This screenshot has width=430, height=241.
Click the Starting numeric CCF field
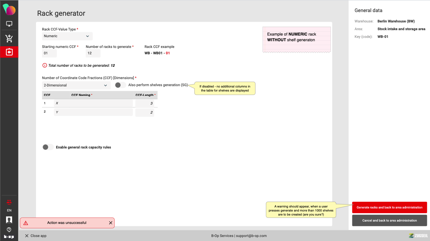pyautogui.click(x=49, y=53)
